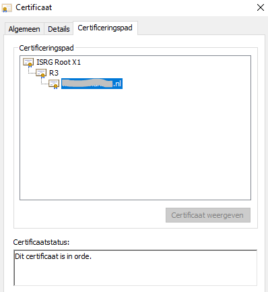This screenshot has width=268, height=292.
Task: Select the ISRG Root X1 certificate icon
Action: [28, 63]
